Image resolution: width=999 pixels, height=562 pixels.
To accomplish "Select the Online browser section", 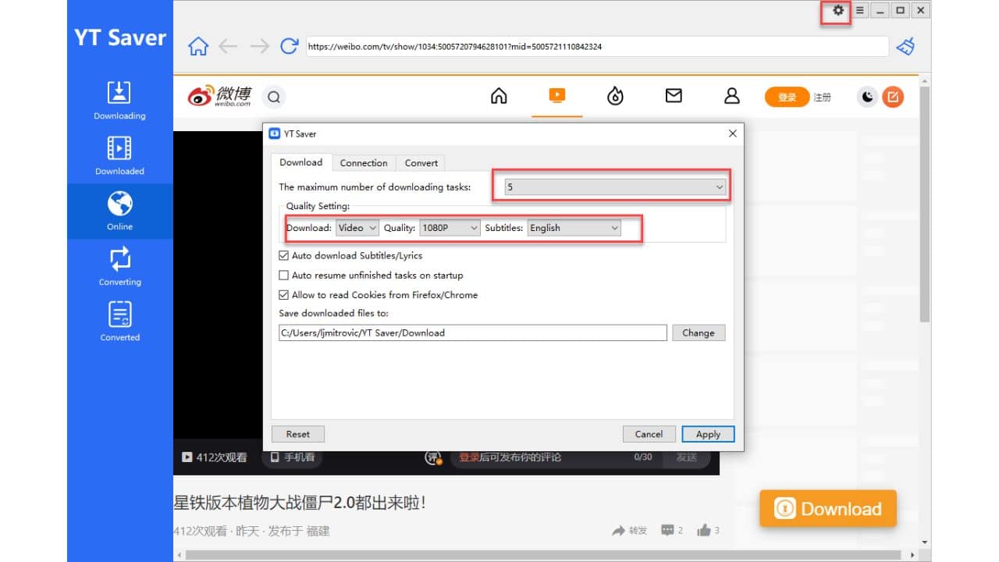I will (119, 211).
